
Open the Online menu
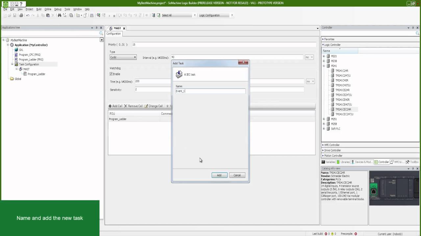tap(48, 9)
